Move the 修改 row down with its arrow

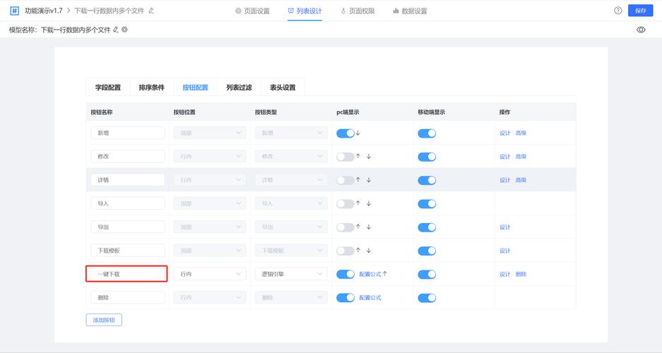pyautogui.click(x=369, y=156)
